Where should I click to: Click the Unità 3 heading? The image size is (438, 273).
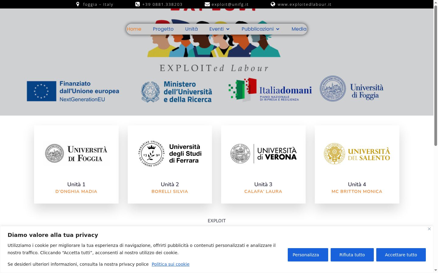pos(263,184)
